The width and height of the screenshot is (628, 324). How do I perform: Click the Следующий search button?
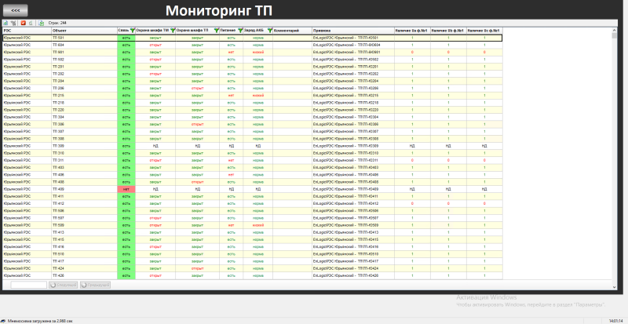(64, 285)
